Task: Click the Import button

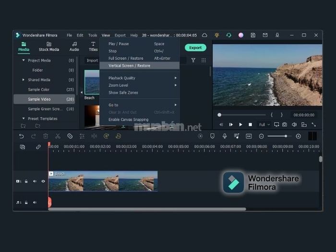Action: click(x=92, y=60)
